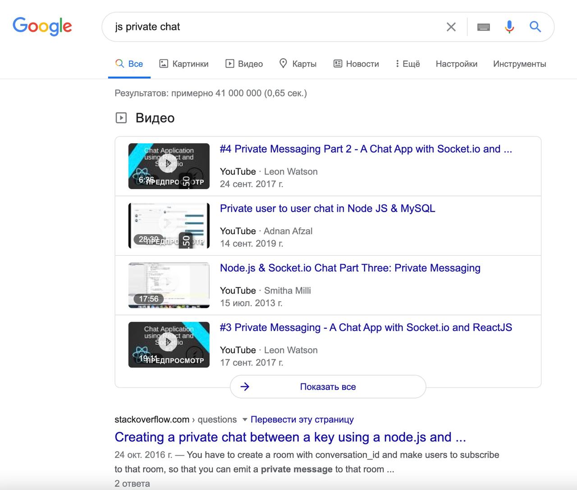This screenshot has height=490, width=577.
Task: Click the Видео section header icon
Action: (121, 118)
